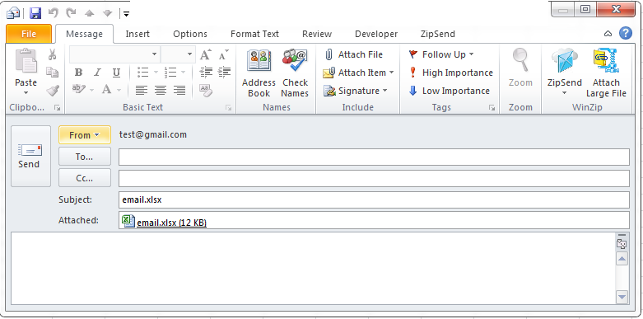
Task: Open the font color picker arrow
Action: point(119,90)
